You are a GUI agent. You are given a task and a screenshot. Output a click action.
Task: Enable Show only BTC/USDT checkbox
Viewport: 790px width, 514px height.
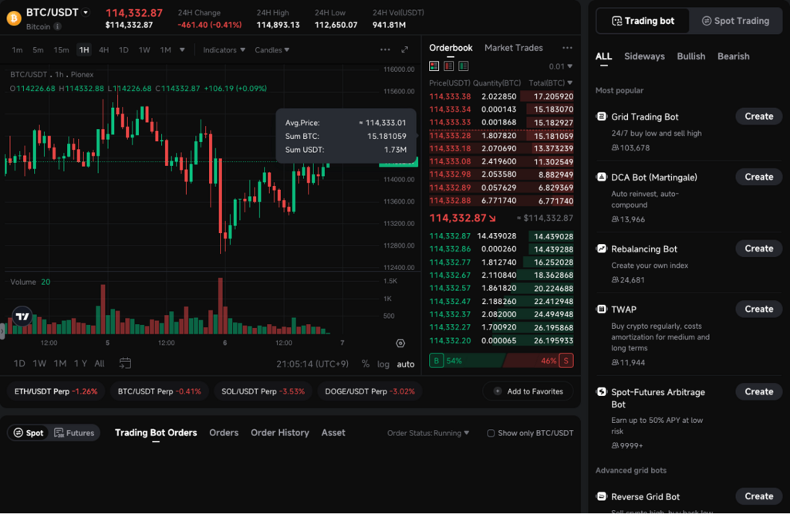click(491, 433)
